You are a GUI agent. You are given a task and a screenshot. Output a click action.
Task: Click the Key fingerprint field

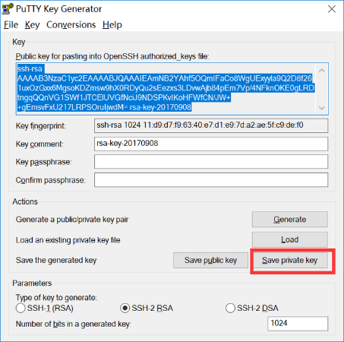211,125
